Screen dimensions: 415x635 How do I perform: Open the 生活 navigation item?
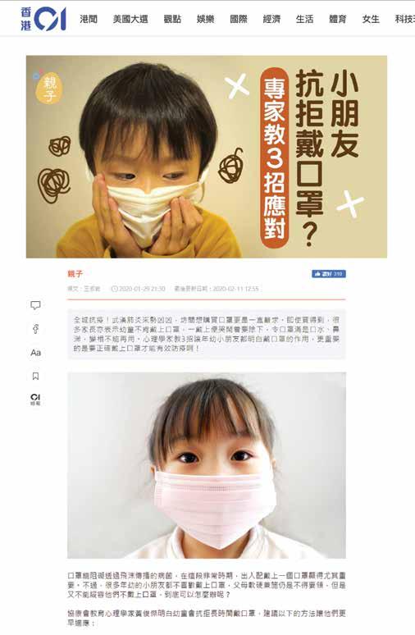click(x=304, y=19)
